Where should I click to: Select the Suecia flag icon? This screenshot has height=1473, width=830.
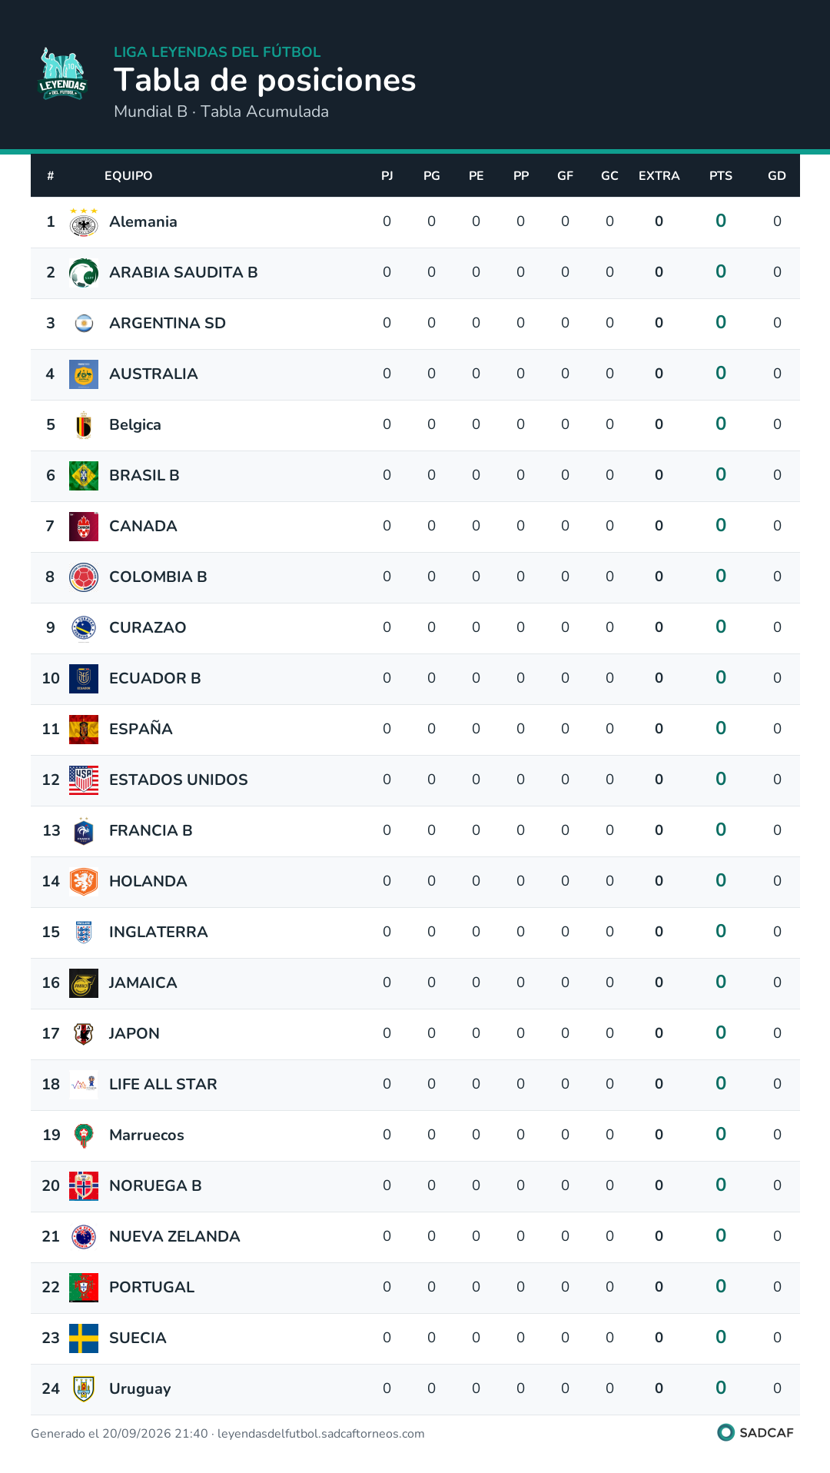tap(84, 1338)
